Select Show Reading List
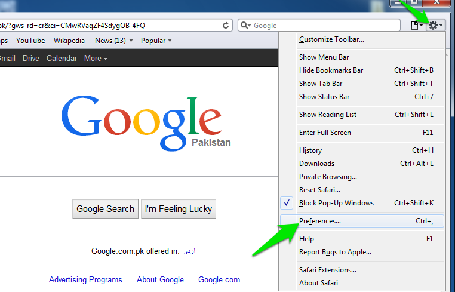The height and width of the screenshot is (292, 455). click(362, 115)
